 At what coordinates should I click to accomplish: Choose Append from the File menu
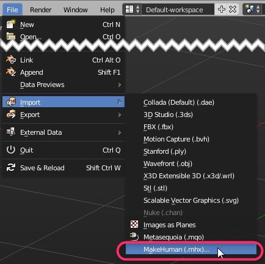(x=64, y=72)
